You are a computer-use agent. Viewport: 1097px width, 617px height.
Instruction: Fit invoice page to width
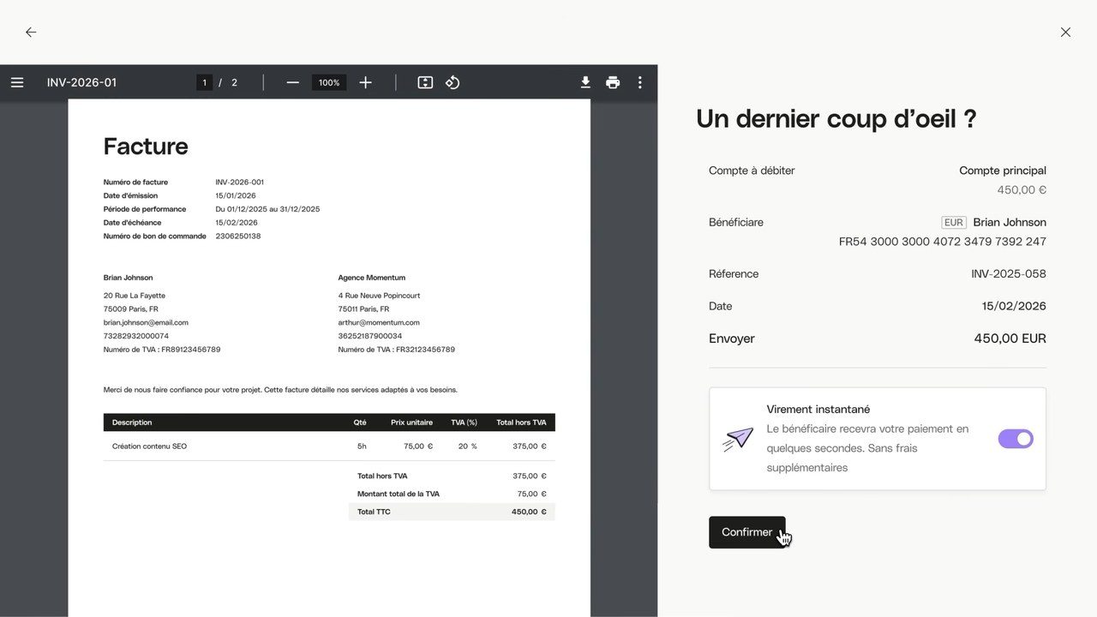pyautogui.click(x=425, y=82)
